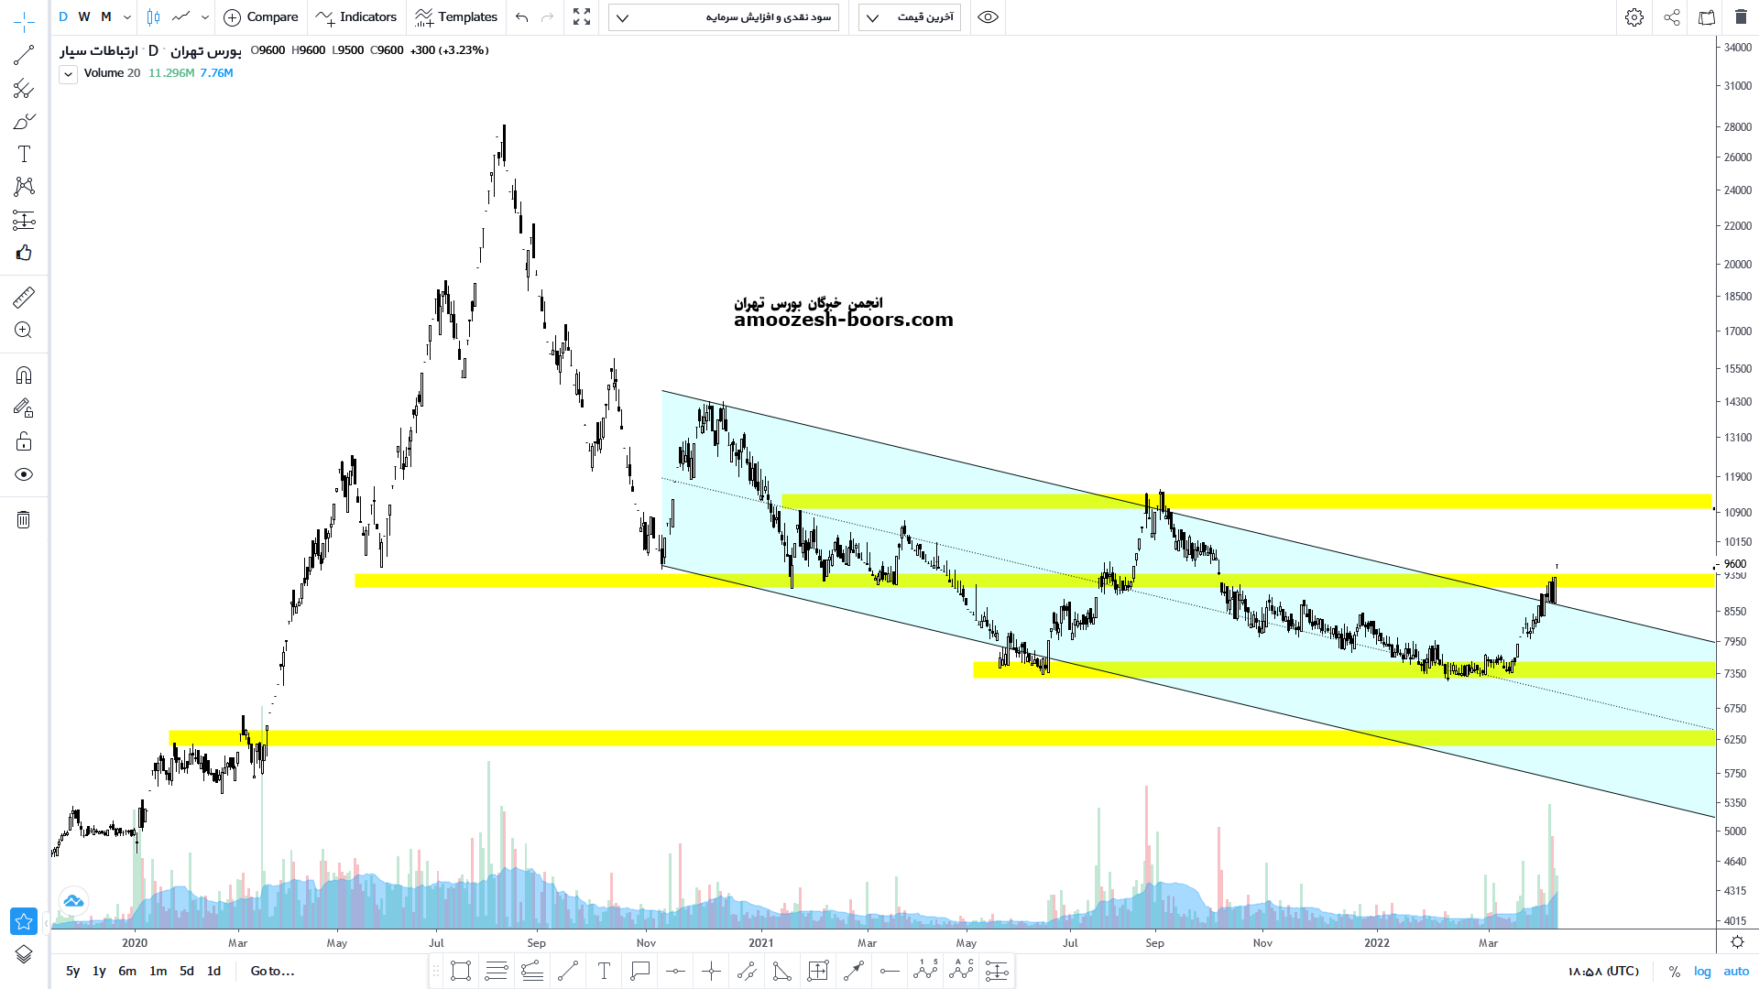Open the measure ruler tool
The height and width of the screenshot is (989, 1759).
click(x=24, y=298)
